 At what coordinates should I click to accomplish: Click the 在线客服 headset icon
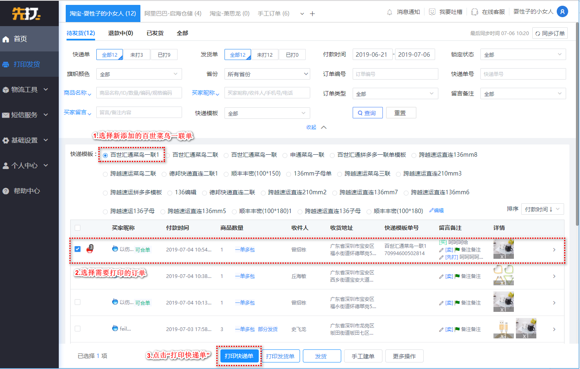tap(475, 12)
